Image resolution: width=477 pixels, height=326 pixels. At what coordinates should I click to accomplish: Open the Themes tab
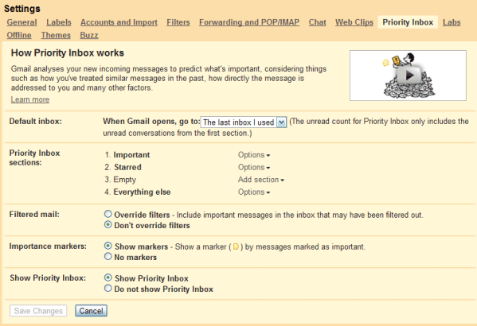[x=56, y=35]
